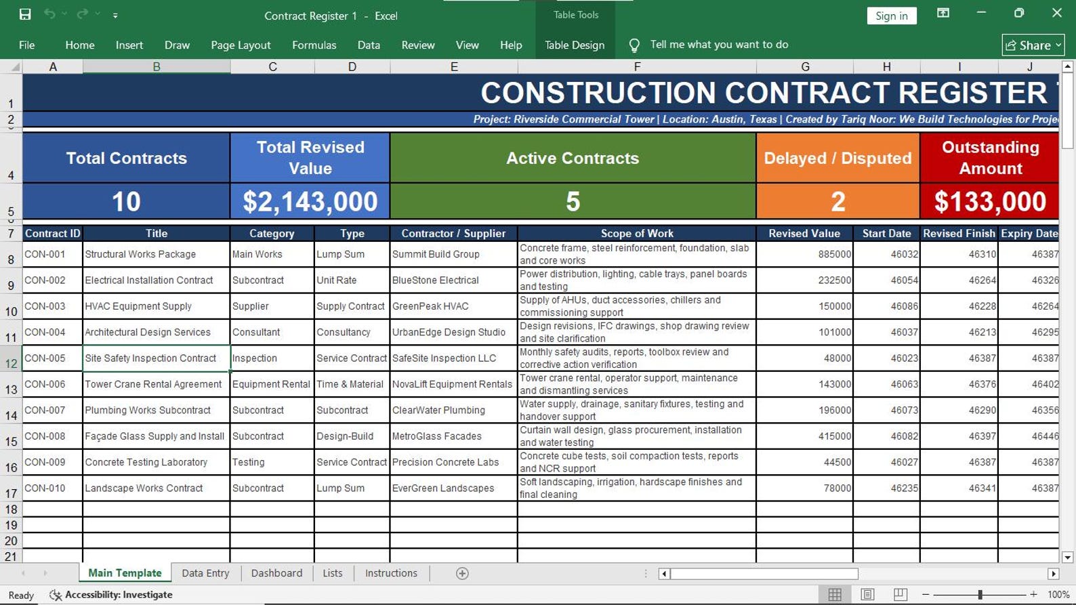
Task: Click the Main Template sheet tab
Action: (125, 573)
